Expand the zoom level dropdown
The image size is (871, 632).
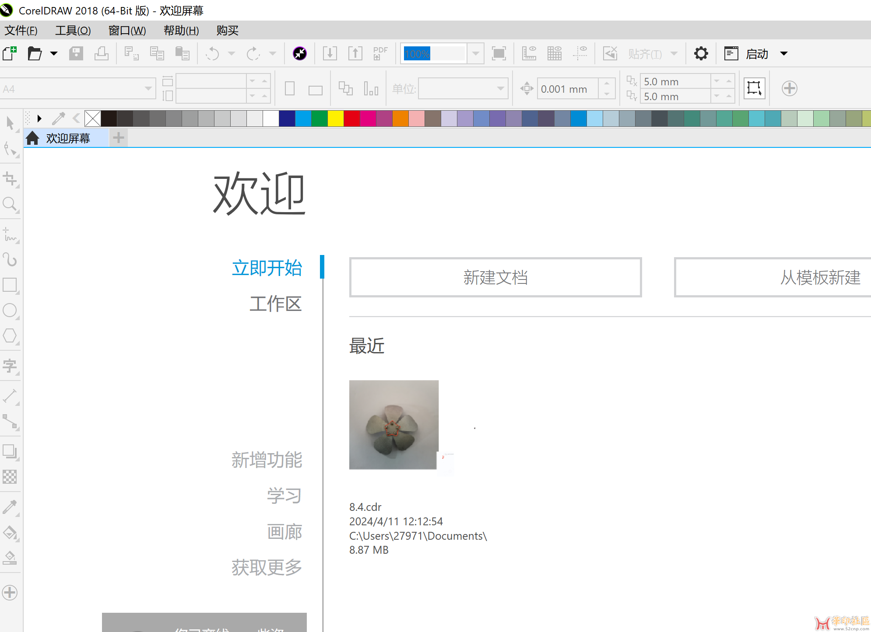point(475,53)
